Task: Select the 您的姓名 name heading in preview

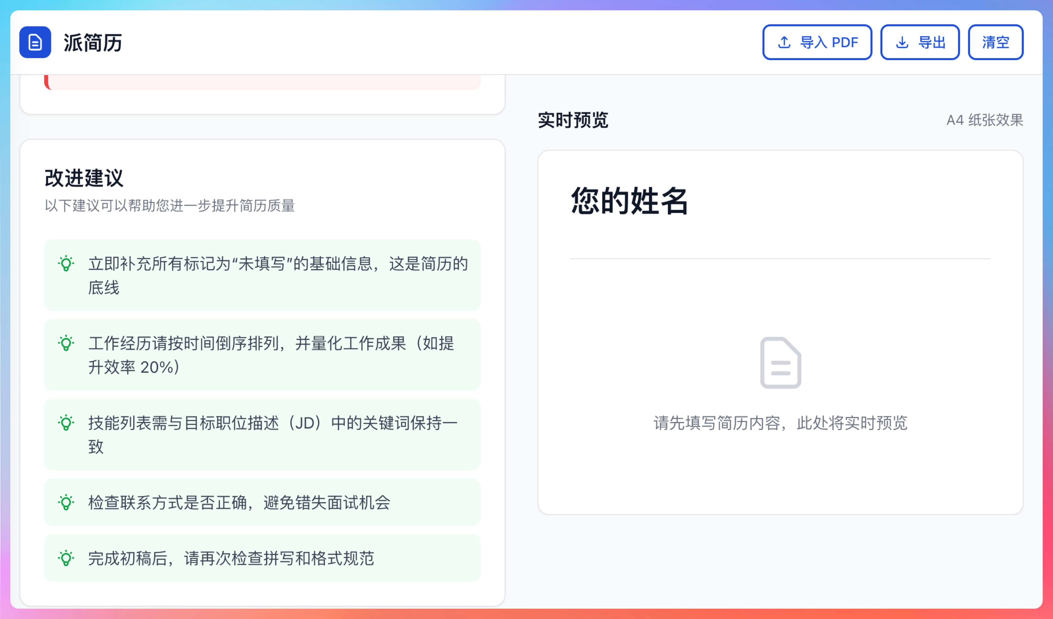Action: click(629, 201)
